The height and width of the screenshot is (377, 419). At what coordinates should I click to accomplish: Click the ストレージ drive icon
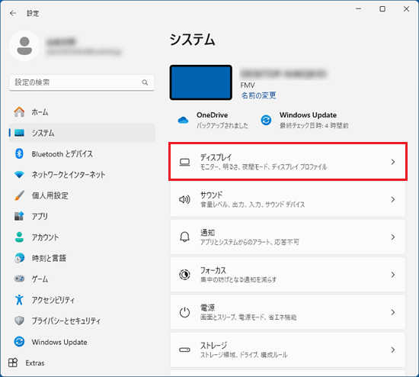click(184, 350)
